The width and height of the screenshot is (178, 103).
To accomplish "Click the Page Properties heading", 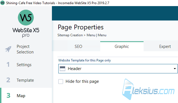I will click(81, 27).
